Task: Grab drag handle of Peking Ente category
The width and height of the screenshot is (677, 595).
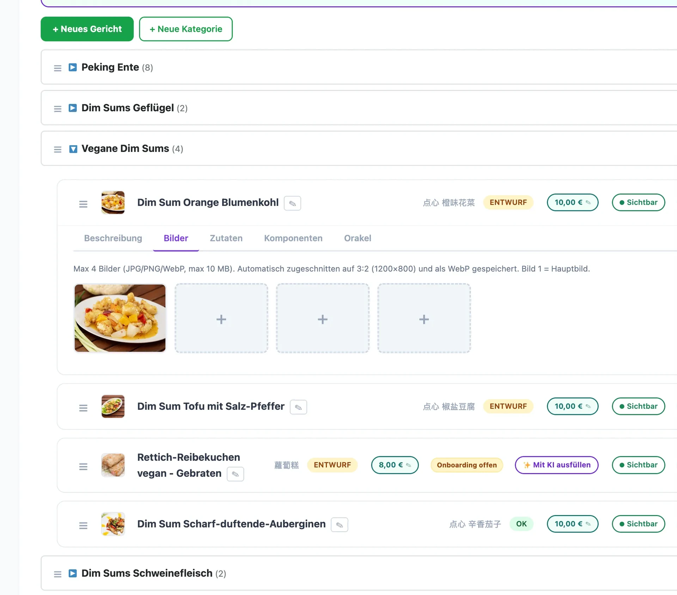Action: (57, 68)
